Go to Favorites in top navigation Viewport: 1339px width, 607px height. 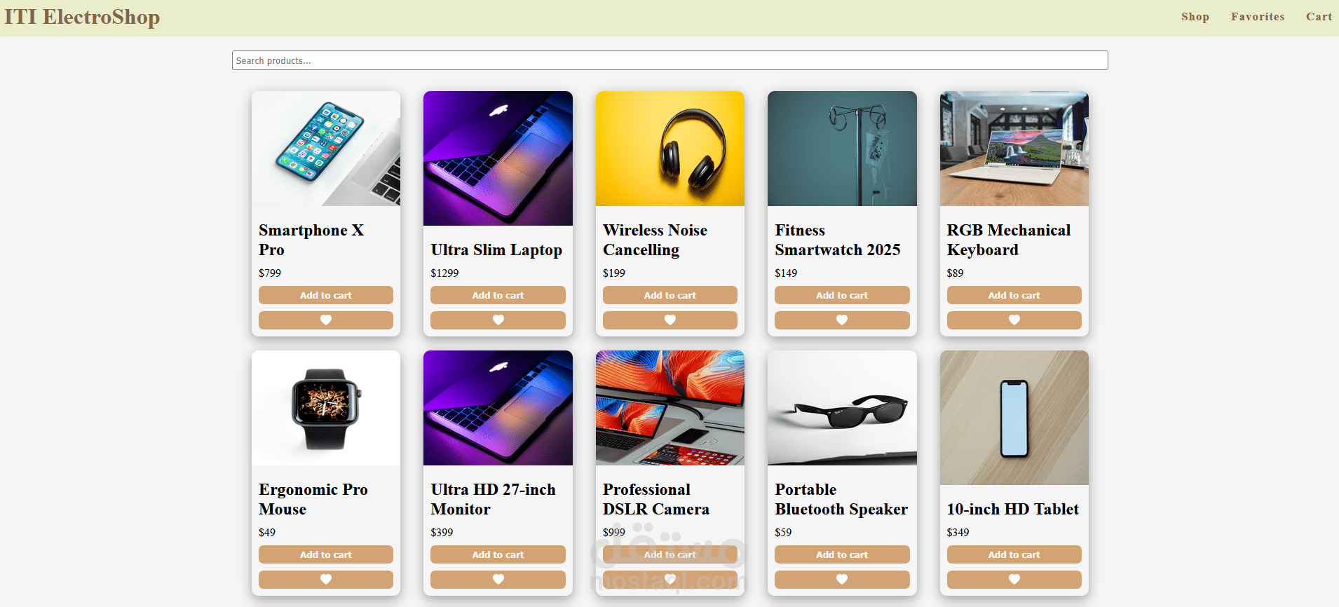1258,17
